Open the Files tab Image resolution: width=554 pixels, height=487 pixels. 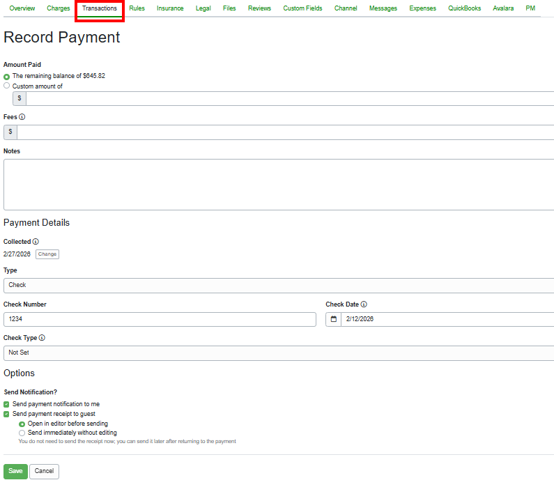click(229, 8)
